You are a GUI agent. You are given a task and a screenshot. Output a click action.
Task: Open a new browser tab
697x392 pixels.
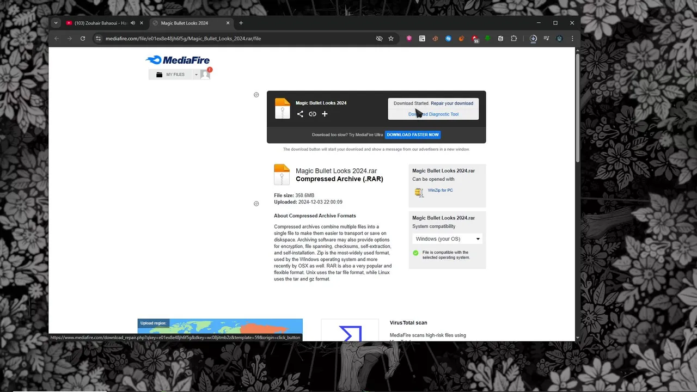(x=241, y=23)
